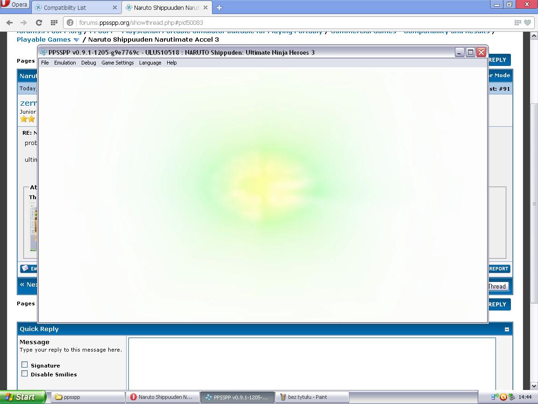The width and height of the screenshot is (538, 404).
Task: Collapse the Quick Reply panel
Action: [507, 329]
